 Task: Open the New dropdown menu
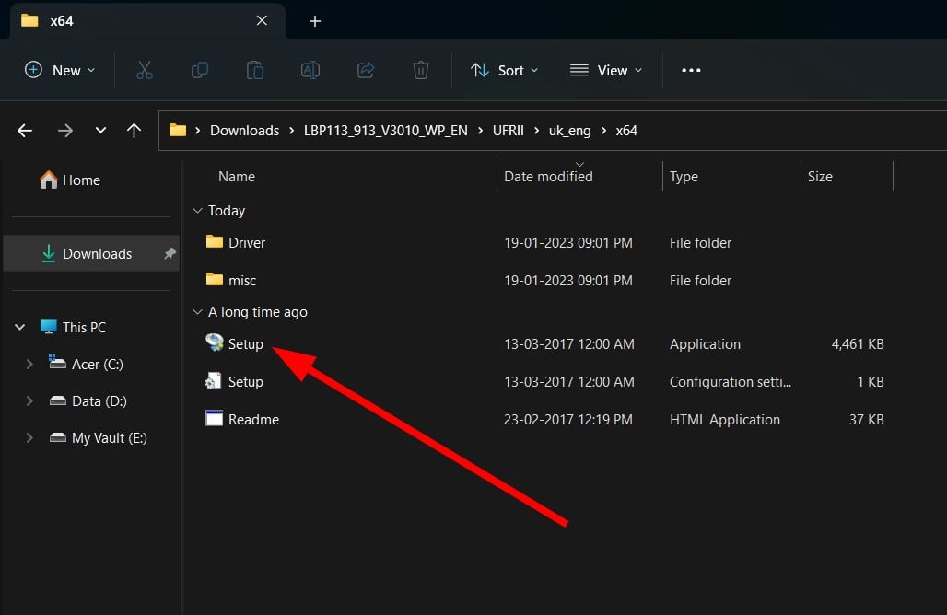point(60,70)
